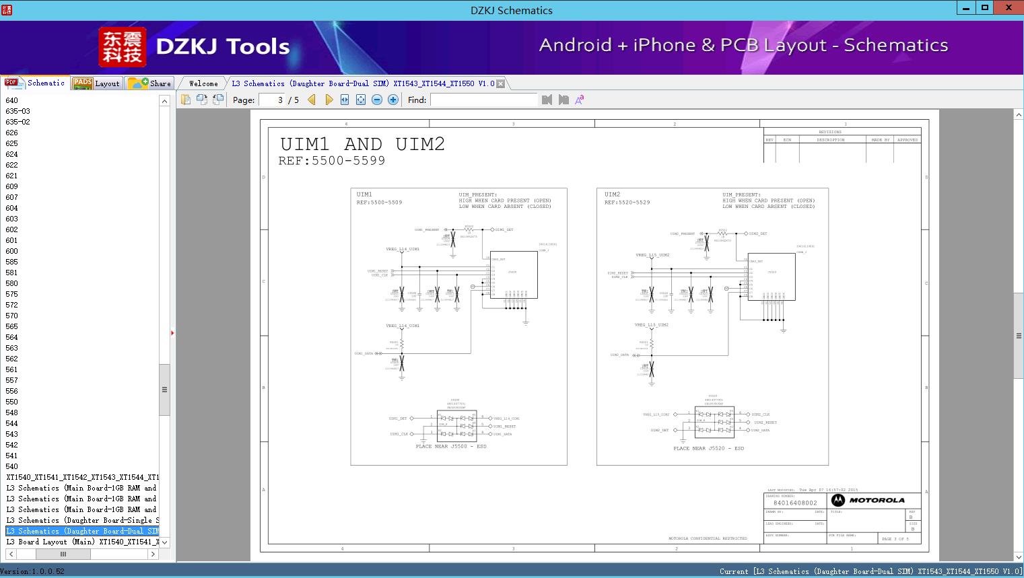Switch to the PADS Layout tab
Screen dimensions: 1024x578
[96, 83]
